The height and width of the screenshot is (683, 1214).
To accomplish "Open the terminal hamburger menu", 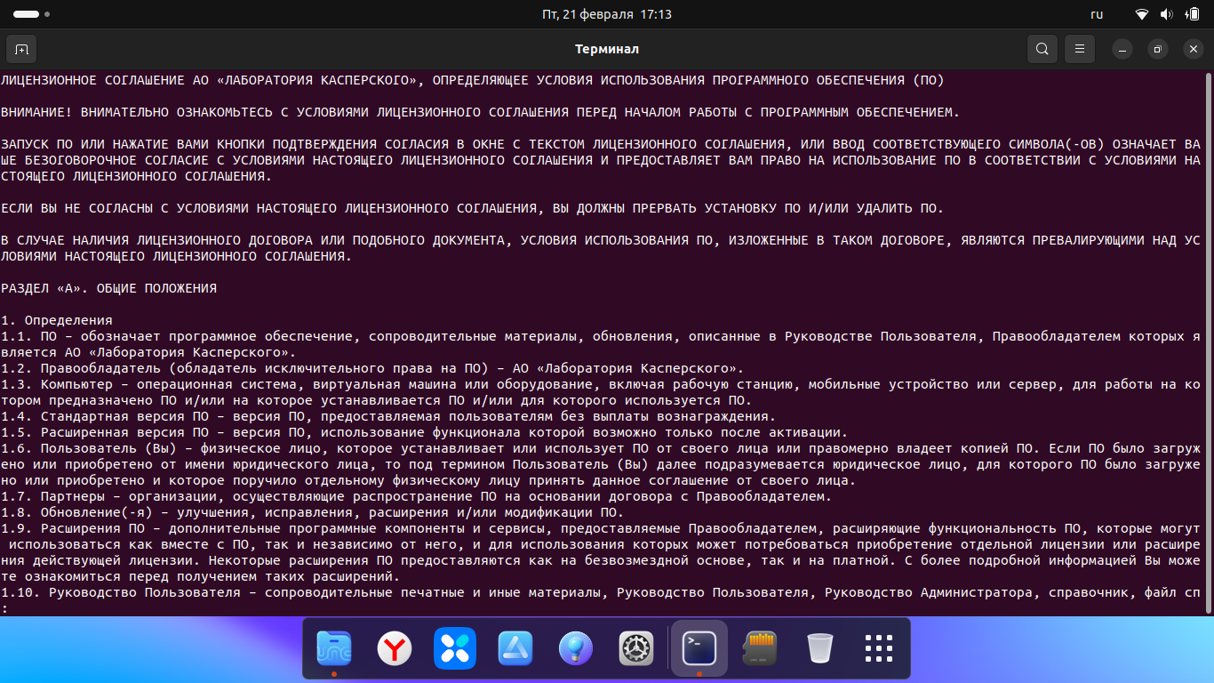I will 1080,49.
